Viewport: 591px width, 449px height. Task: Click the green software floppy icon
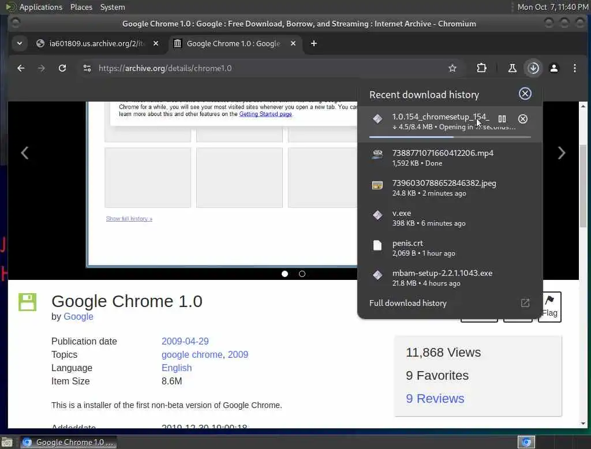tap(28, 302)
